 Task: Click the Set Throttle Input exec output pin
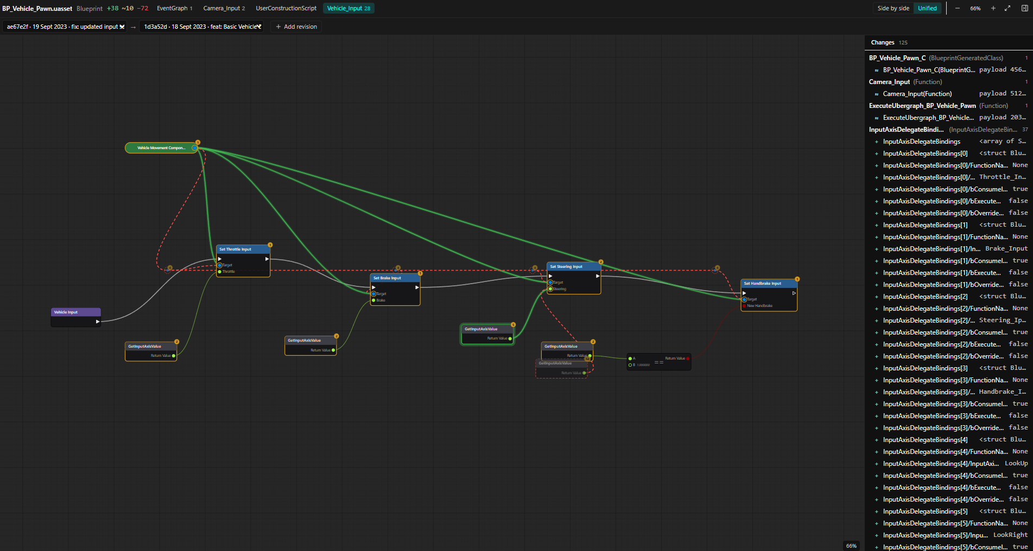coord(267,259)
